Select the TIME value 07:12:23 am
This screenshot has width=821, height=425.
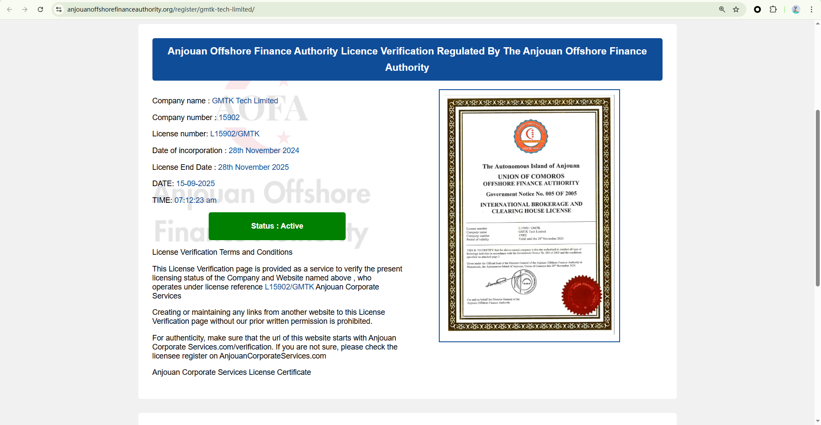point(195,200)
